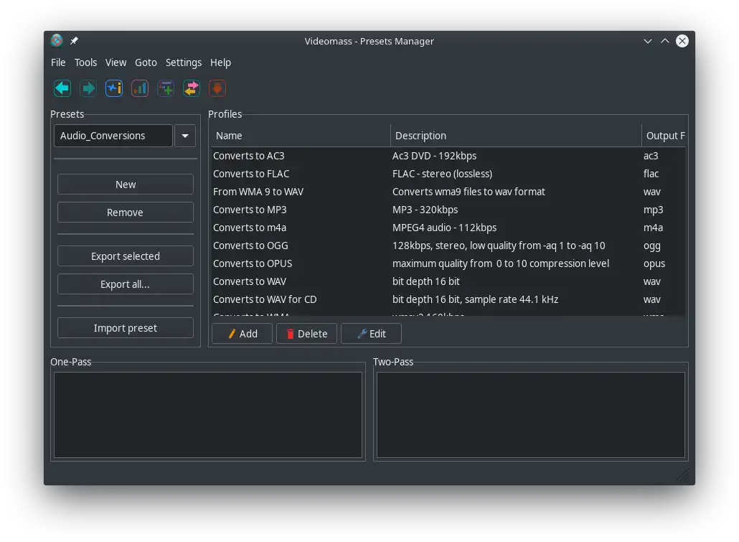Click the Audio_Conversions combo box field
The height and width of the screenshot is (542, 739).
[113, 136]
